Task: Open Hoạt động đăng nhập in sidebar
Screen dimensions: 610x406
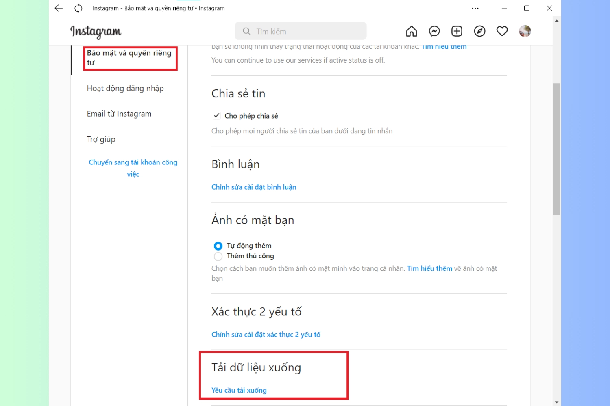Action: pyautogui.click(x=125, y=88)
